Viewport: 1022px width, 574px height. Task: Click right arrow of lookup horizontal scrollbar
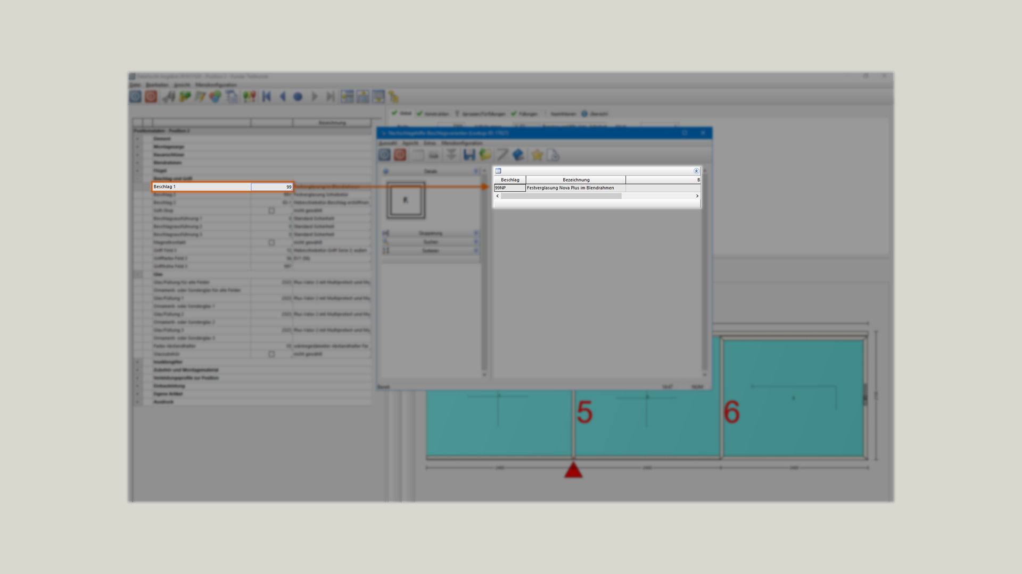click(697, 196)
